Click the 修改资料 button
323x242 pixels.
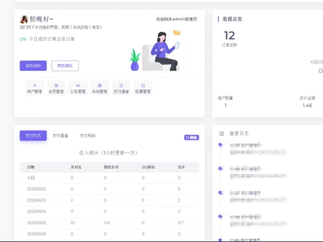click(x=33, y=65)
